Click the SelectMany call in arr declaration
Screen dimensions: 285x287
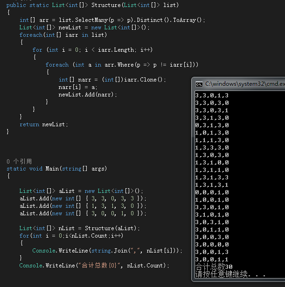coord(91,20)
